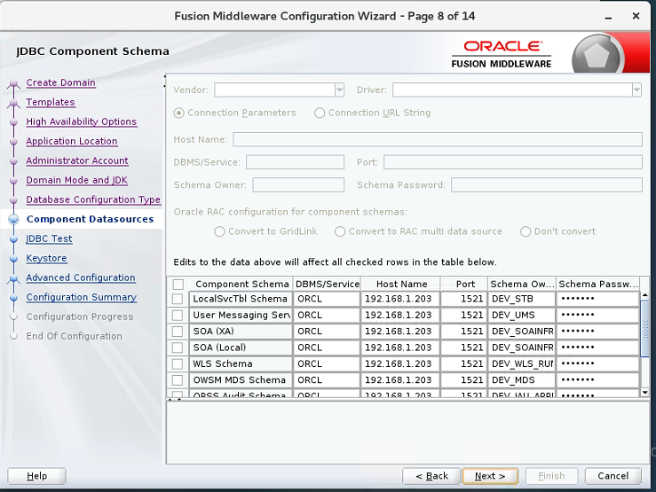Screen dimensions: 656x492
Task: Open the Keystore step
Action: (46, 258)
